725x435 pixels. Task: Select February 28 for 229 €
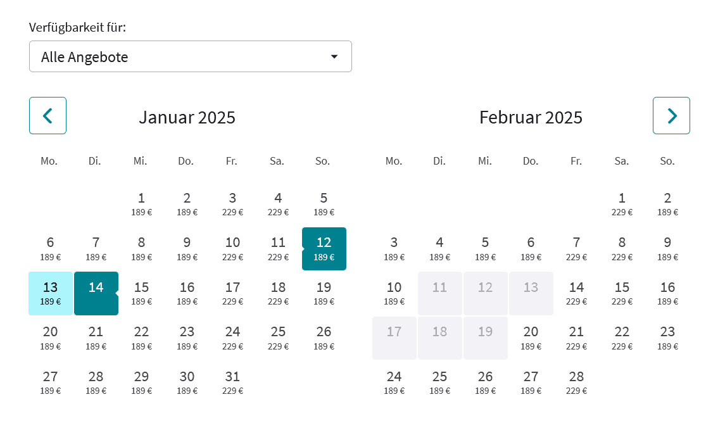click(576, 382)
